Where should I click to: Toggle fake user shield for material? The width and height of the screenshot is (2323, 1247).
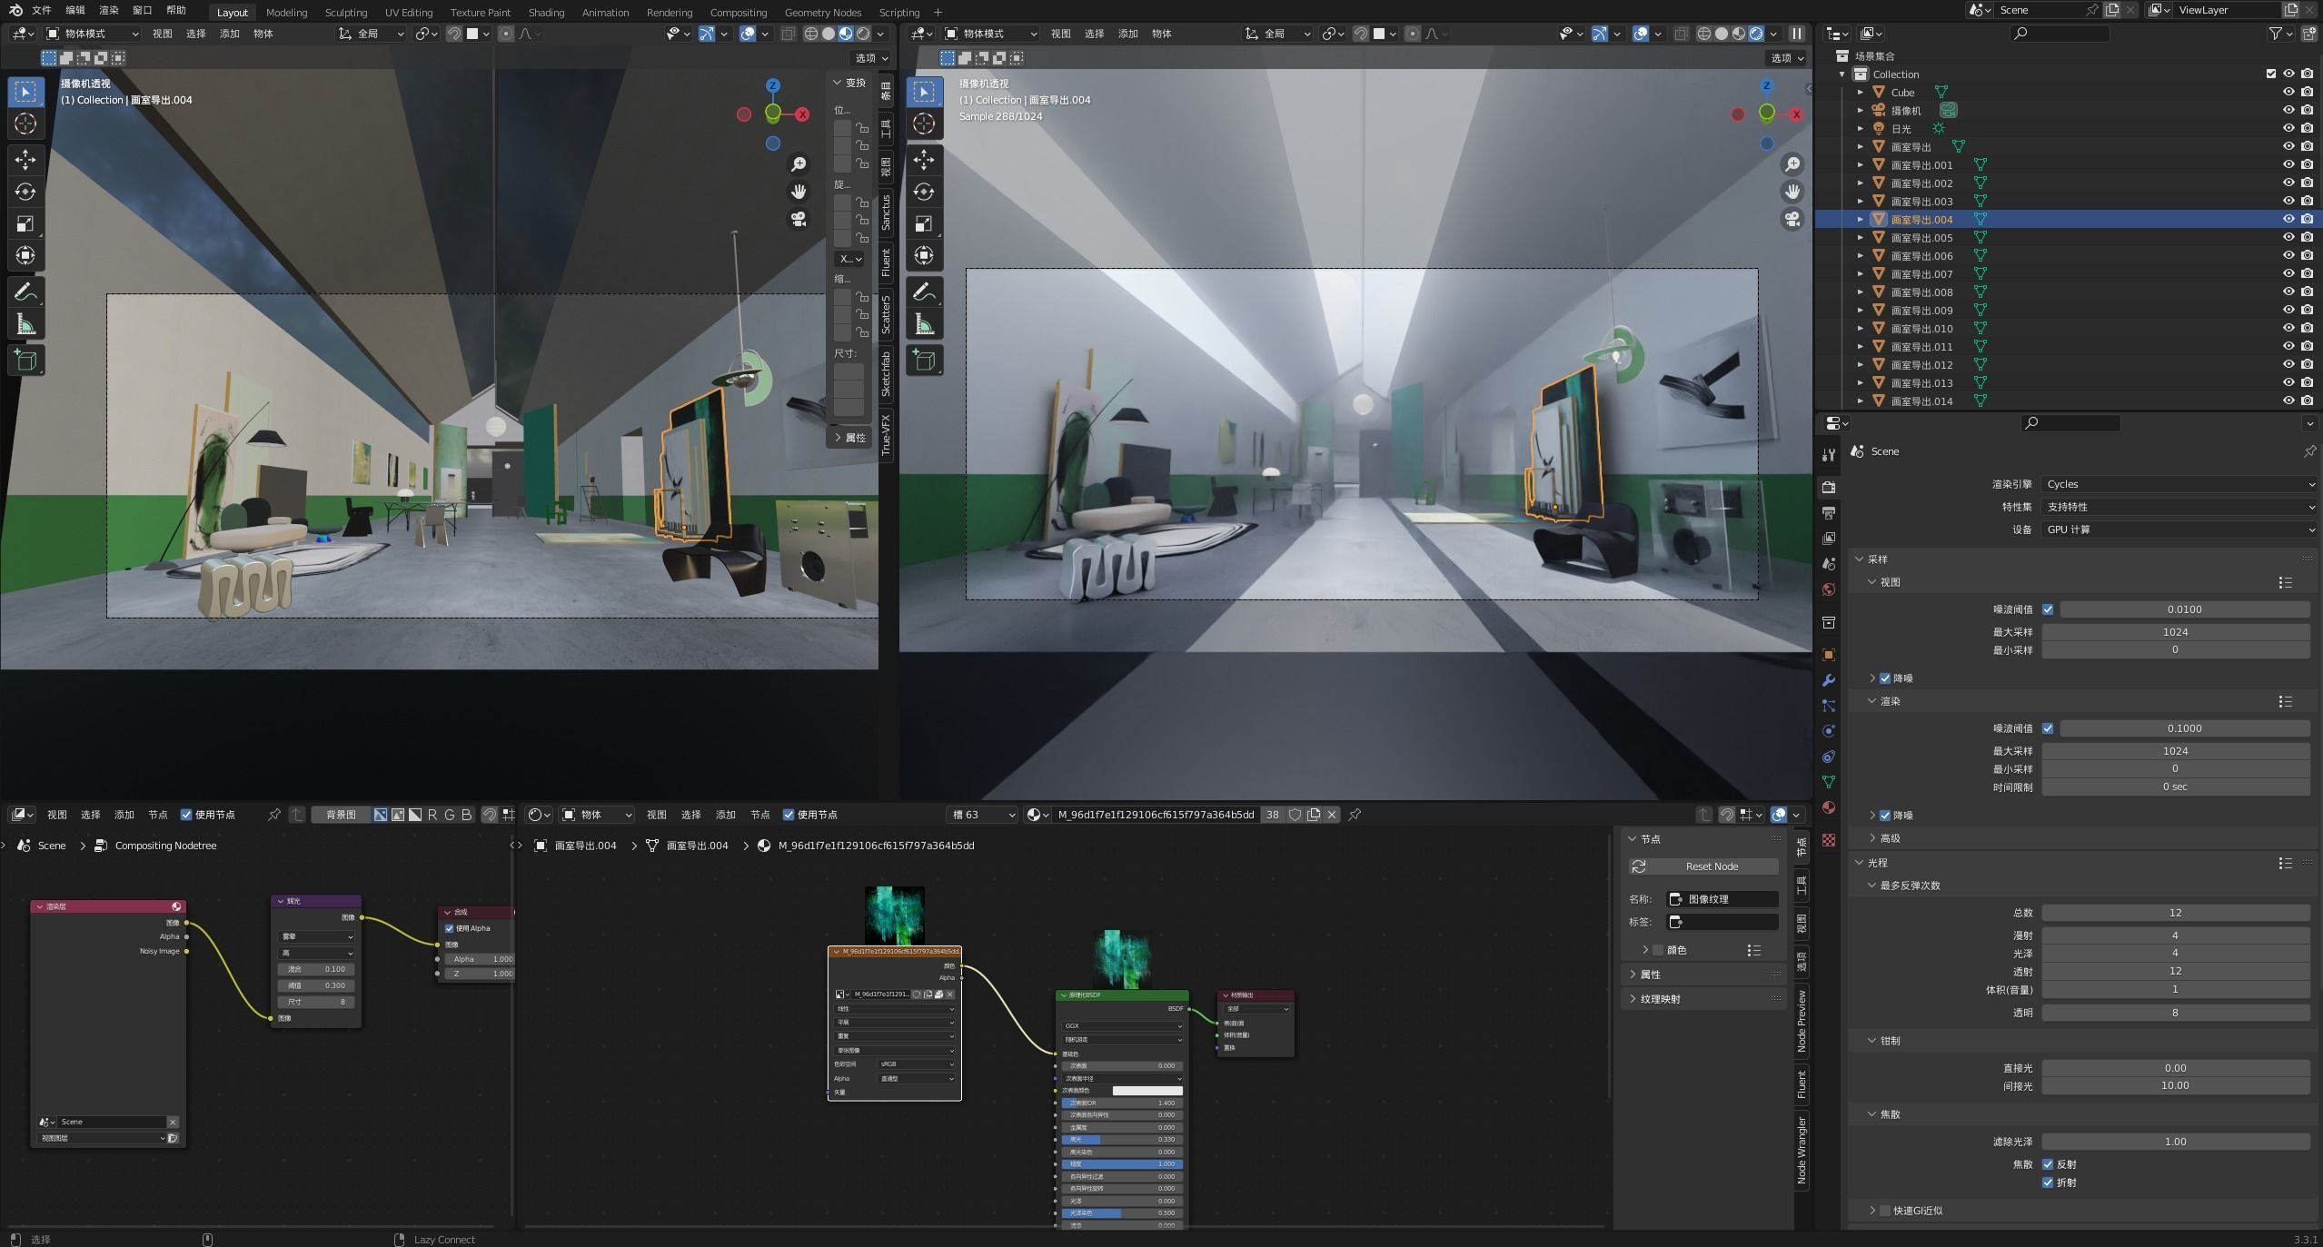(x=1295, y=815)
